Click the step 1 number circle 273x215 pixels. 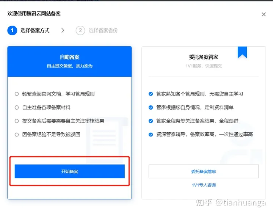[12, 30]
